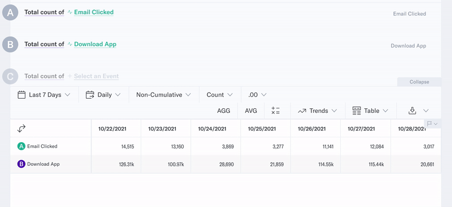Screen dimensions: 452x207
Task: Click the Email Clicked label field on right
Action: 410,14
